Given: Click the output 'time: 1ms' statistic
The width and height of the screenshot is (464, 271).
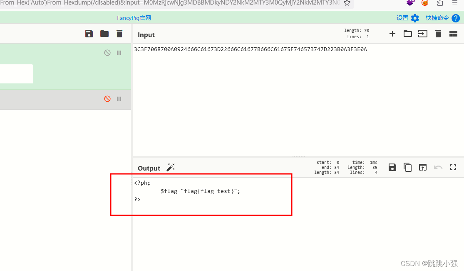Looking at the screenshot, I should pyautogui.click(x=365, y=162).
